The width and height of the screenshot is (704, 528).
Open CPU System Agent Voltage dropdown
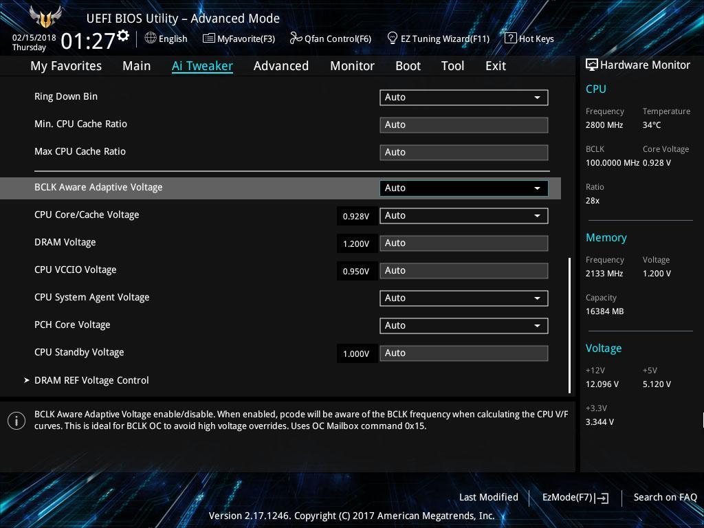point(464,298)
